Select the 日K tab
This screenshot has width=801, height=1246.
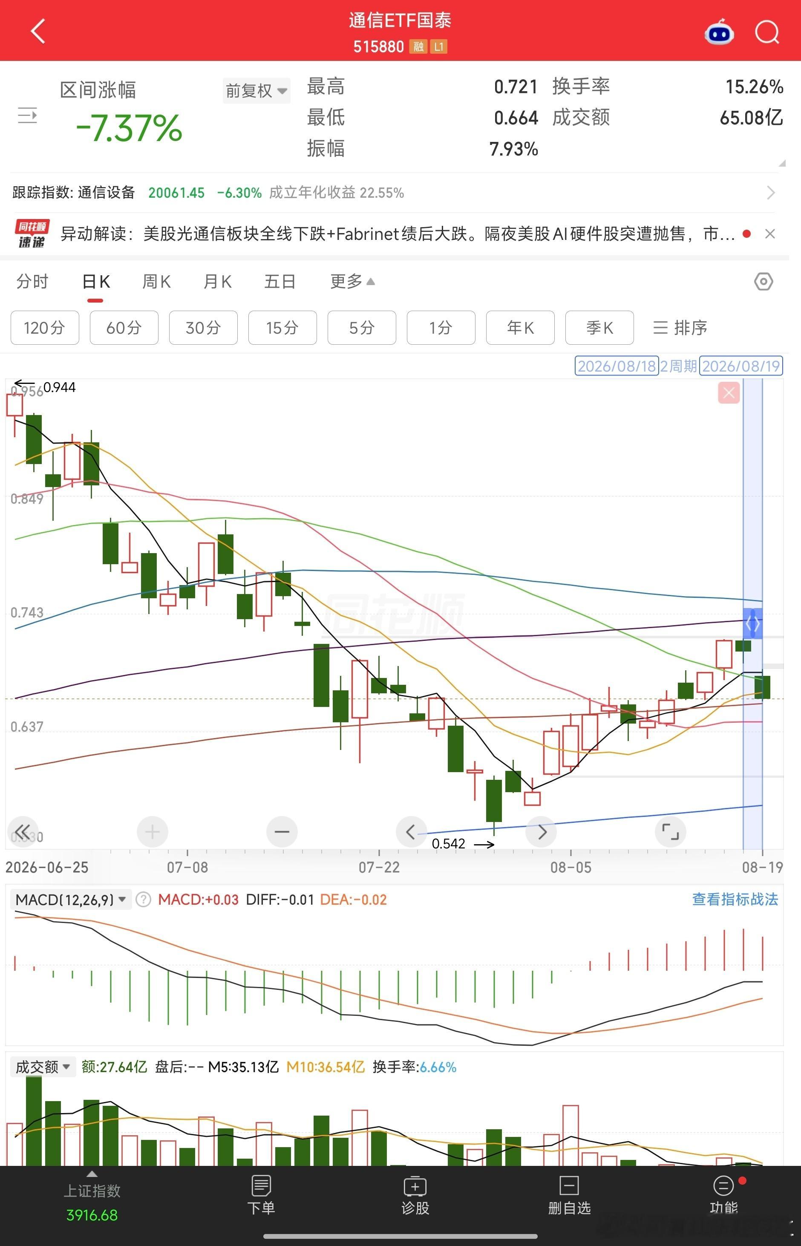pos(96,282)
